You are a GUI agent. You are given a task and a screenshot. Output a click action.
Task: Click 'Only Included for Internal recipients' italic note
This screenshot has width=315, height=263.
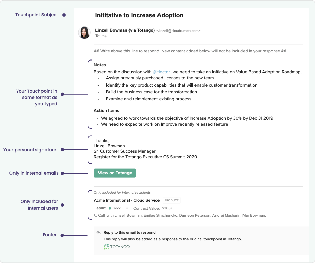[122, 193]
